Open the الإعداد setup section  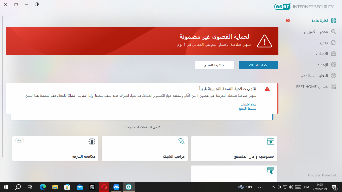(x=326, y=64)
